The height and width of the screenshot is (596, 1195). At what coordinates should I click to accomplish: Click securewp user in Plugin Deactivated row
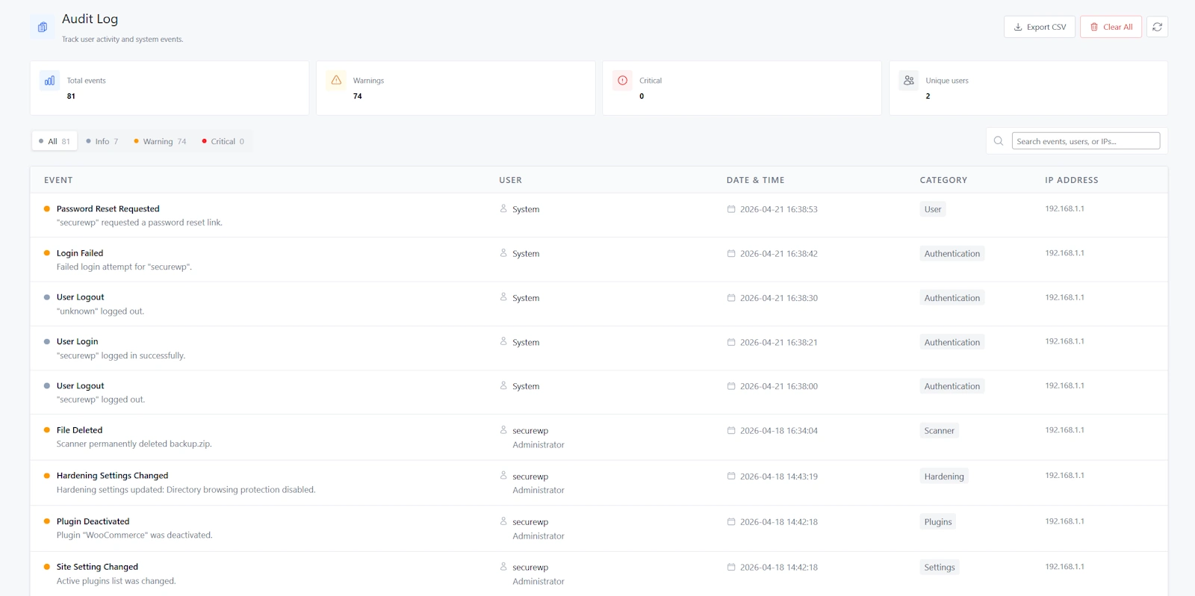coord(530,522)
